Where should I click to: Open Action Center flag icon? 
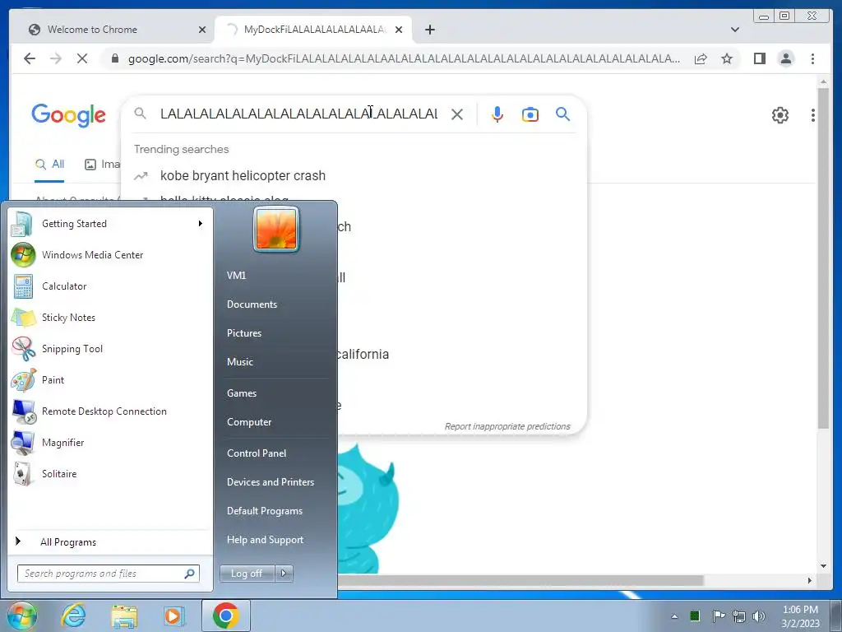718,616
